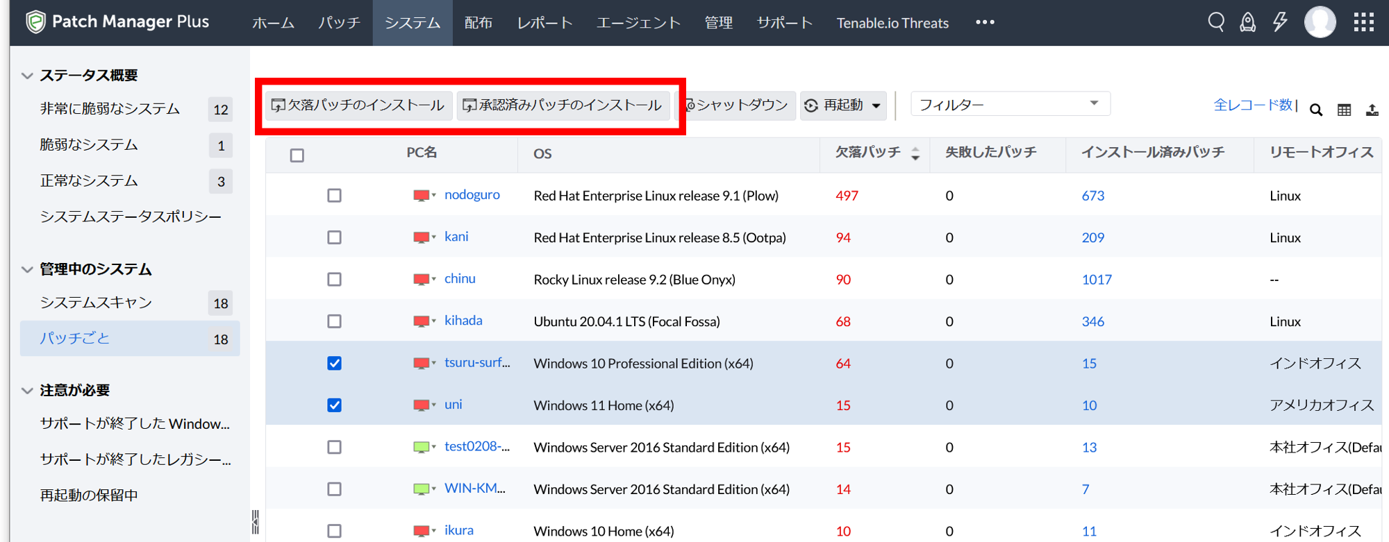Open the パッチ menu

coord(340,23)
